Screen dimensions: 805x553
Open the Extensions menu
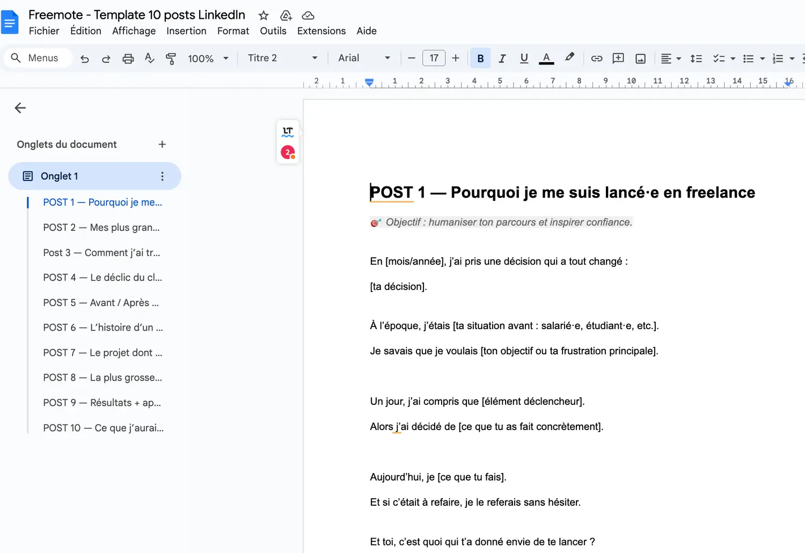pos(321,31)
